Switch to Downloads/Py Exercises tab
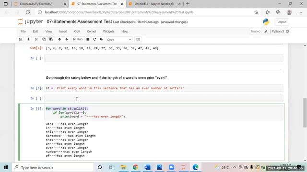The width and height of the screenshot is (307, 172). tap(36, 4)
